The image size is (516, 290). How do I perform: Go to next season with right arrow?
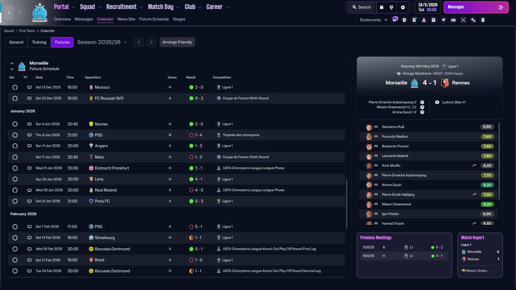click(x=152, y=42)
